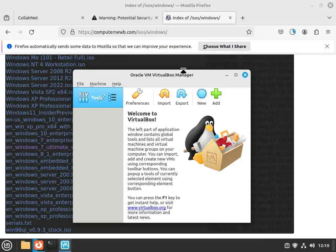Select the Tools item in VirtualBox sidebar
The width and height of the screenshot is (336, 252).
98,97
